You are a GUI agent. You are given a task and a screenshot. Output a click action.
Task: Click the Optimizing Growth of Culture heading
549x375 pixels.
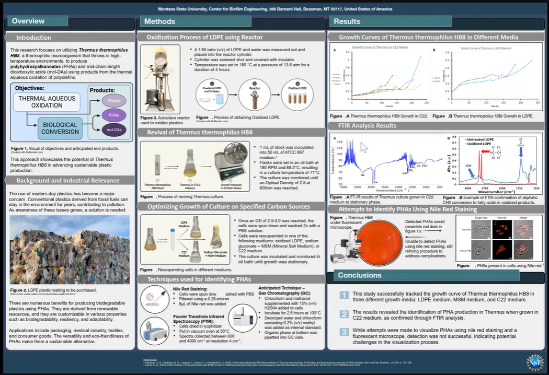[228, 206]
